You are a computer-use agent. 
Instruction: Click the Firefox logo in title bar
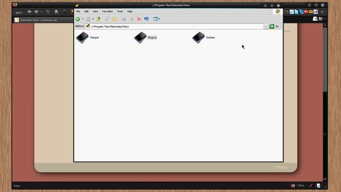[15, 4]
